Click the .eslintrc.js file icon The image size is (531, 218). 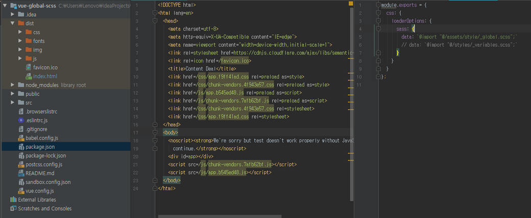tap(21, 120)
